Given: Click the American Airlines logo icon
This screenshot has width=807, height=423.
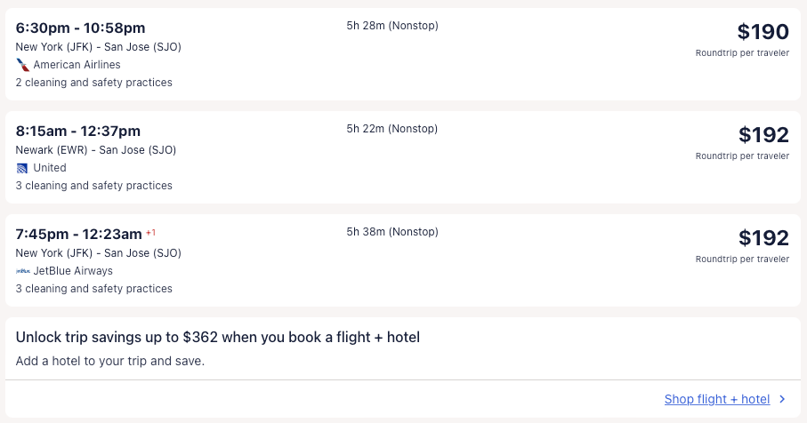Looking at the screenshot, I should [23, 65].
